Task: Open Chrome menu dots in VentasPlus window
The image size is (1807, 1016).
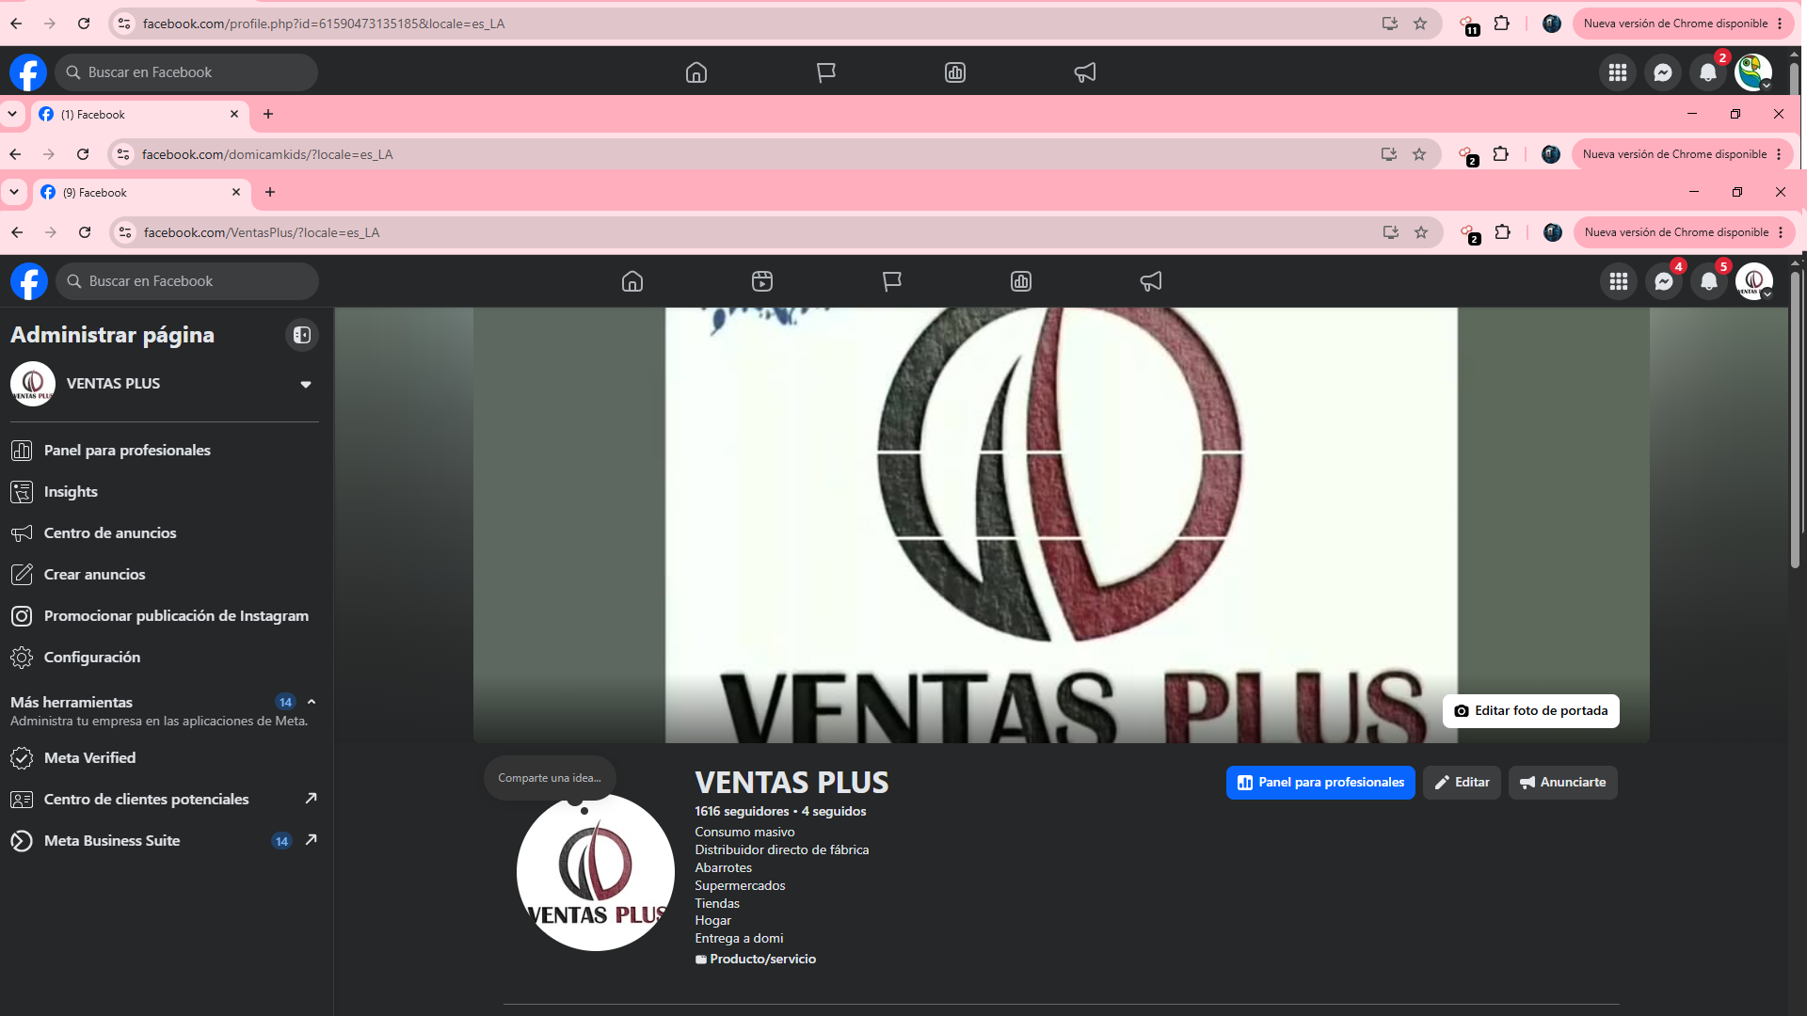Action: 1781,232
